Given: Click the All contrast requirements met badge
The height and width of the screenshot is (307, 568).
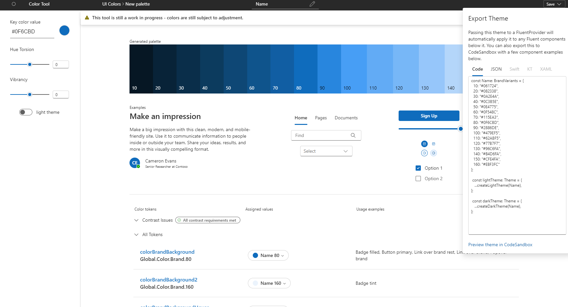Looking at the screenshot, I should [208, 220].
